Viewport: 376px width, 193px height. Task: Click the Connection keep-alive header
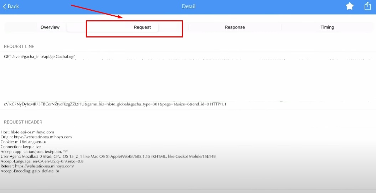tap(21, 147)
